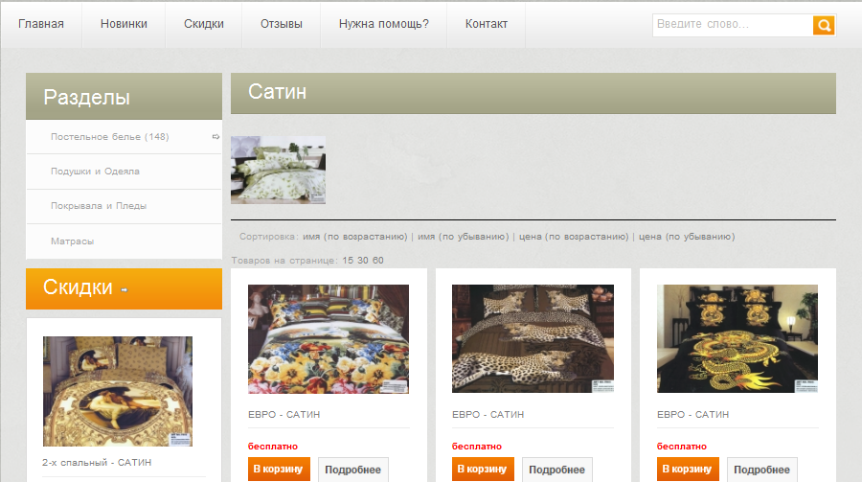The height and width of the screenshot is (482, 862).
Task: Click the Сатин category thumbnail image
Action: [278, 170]
